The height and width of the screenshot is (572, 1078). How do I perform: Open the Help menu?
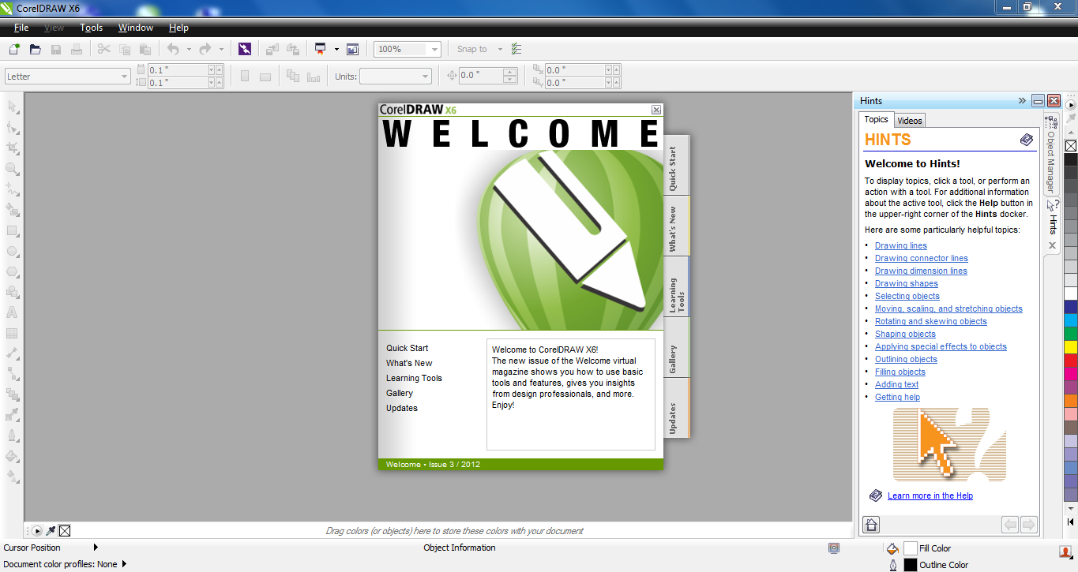pos(179,28)
